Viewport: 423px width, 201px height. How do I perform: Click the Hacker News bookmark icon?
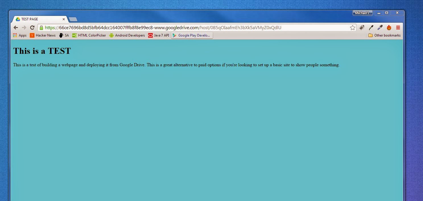pyautogui.click(x=32, y=35)
